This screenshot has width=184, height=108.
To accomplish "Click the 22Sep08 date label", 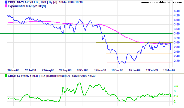I will pyautogui.click(x=65, y=70).
